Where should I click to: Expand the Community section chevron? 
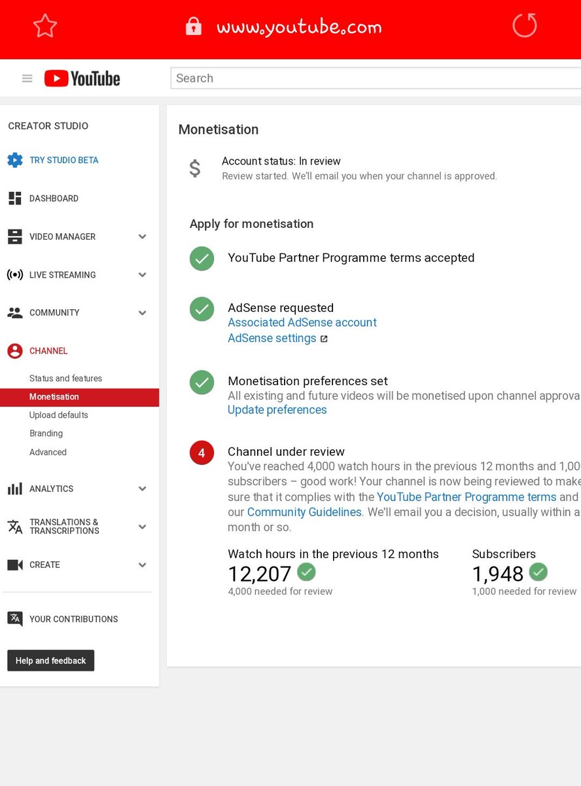click(143, 312)
